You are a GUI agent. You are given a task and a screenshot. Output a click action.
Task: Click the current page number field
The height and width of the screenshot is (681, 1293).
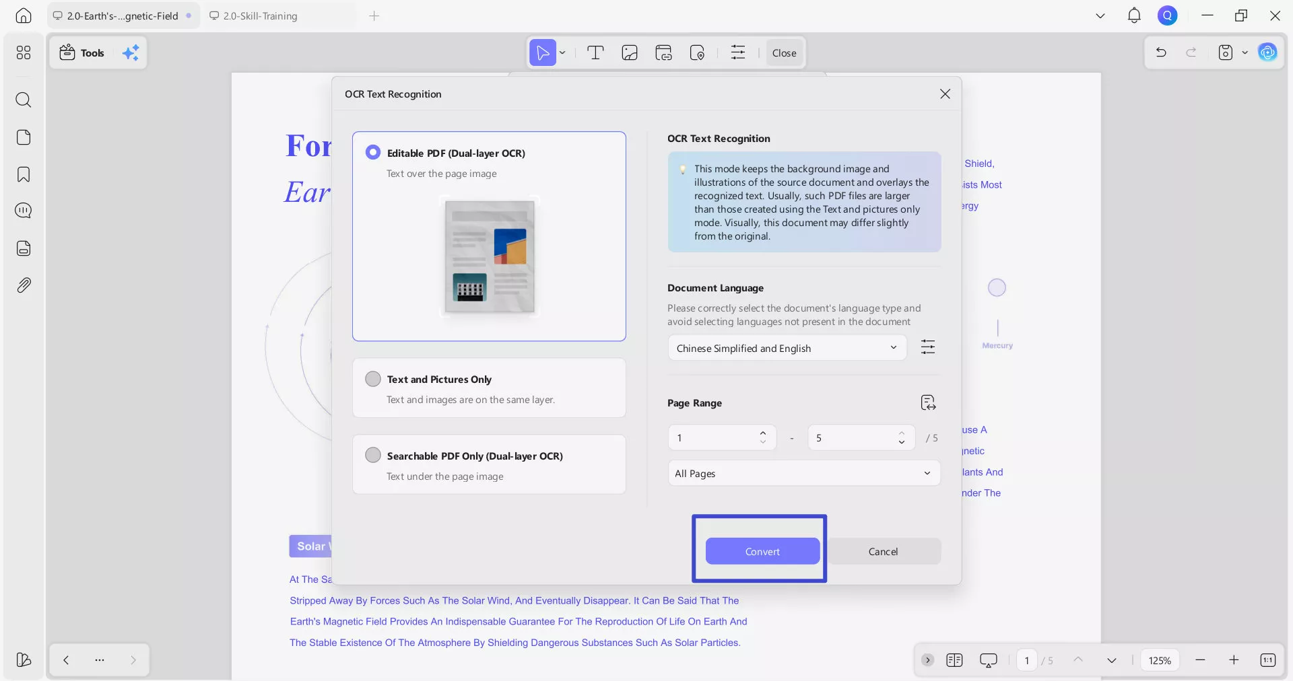point(1027,660)
